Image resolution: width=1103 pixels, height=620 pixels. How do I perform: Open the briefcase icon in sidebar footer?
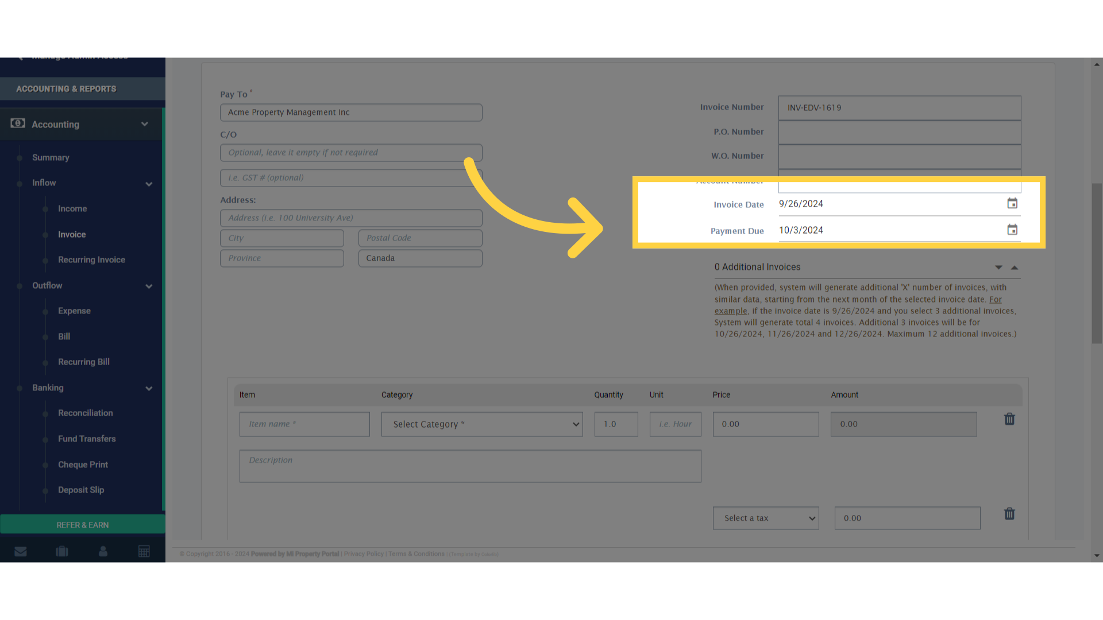(62, 551)
